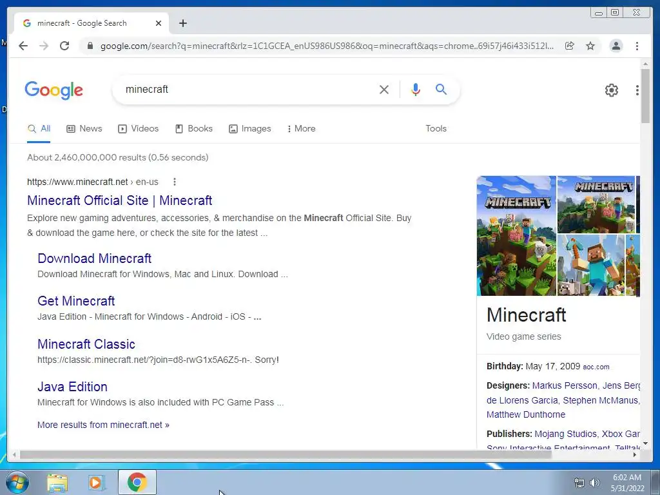660x495 pixels.
Task: Follow the Markus Persson designer link
Action: pos(565,385)
